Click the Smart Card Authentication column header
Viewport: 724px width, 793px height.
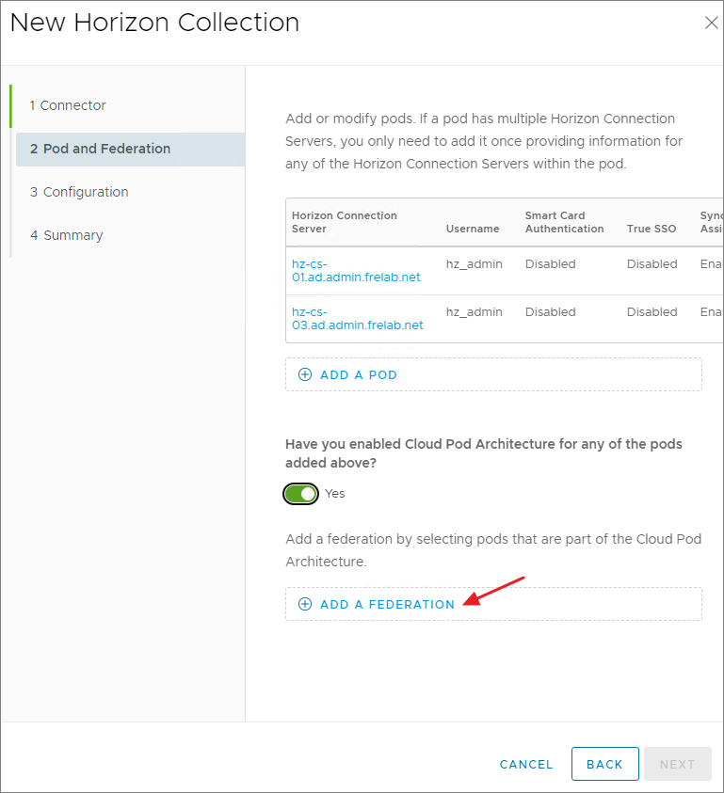[x=564, y=222]
